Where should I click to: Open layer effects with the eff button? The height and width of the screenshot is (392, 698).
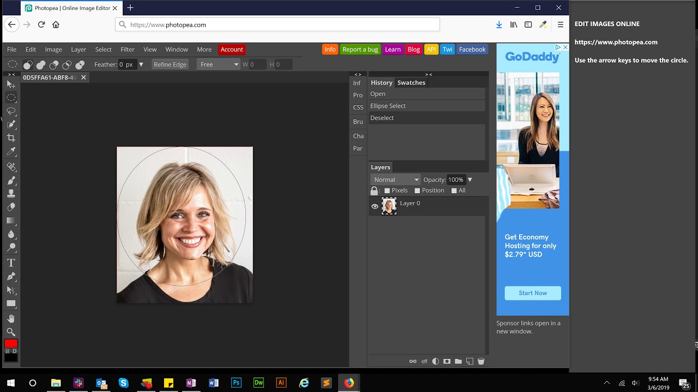point(424,362)
